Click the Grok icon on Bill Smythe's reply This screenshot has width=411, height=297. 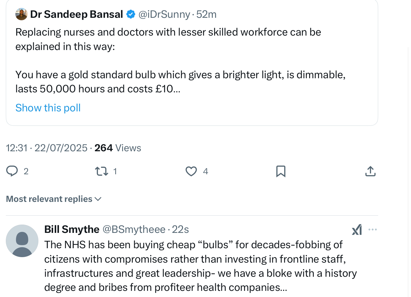[357, 229]
